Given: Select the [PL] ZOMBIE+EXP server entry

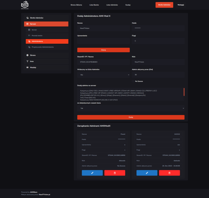Looking at the screenshot, I should tap(113, 95).
